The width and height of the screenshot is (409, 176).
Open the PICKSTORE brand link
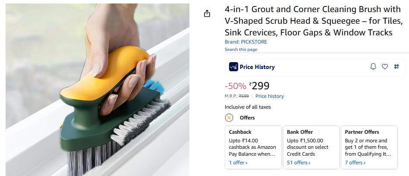(x=246, y=42)
